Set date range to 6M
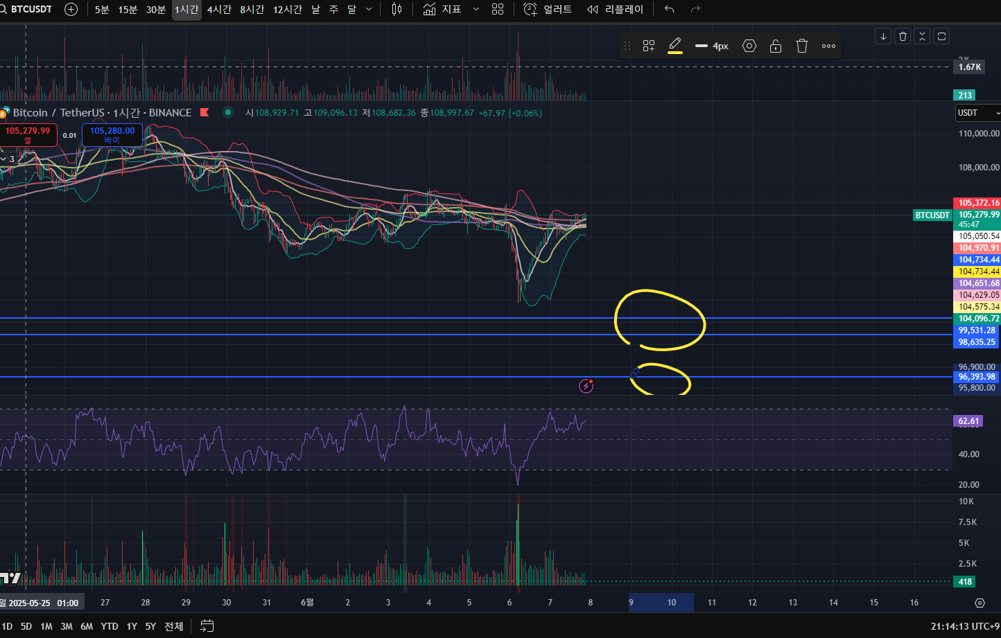1001x638 pixels. 87,626
